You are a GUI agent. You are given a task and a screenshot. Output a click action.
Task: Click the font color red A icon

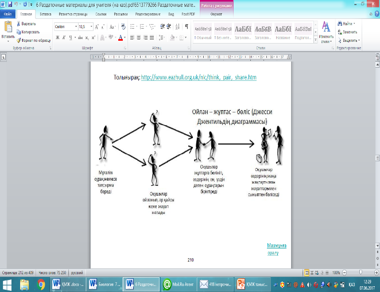(121, 37)
